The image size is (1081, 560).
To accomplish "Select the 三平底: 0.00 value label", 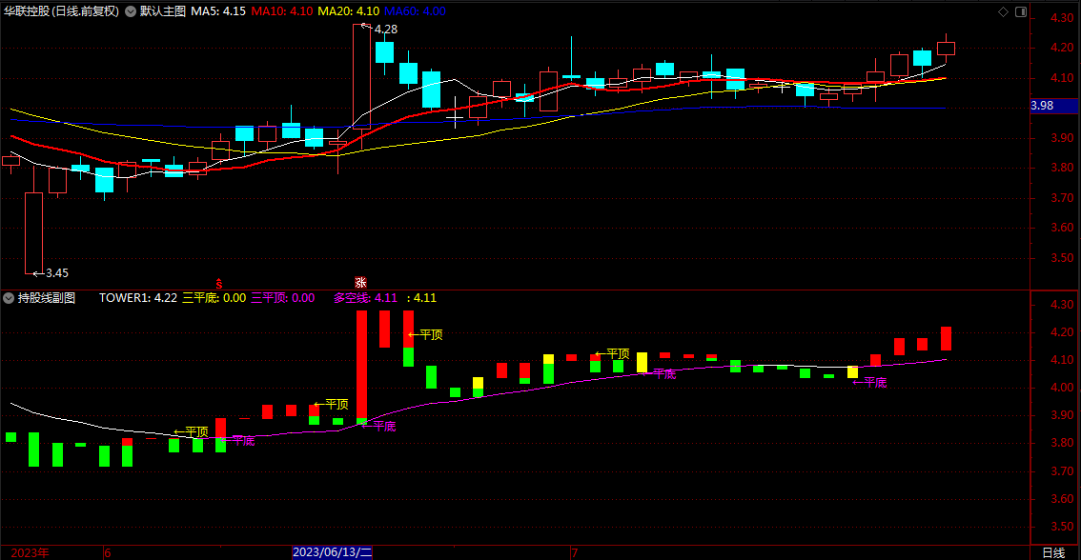I will tap(214, 298).
